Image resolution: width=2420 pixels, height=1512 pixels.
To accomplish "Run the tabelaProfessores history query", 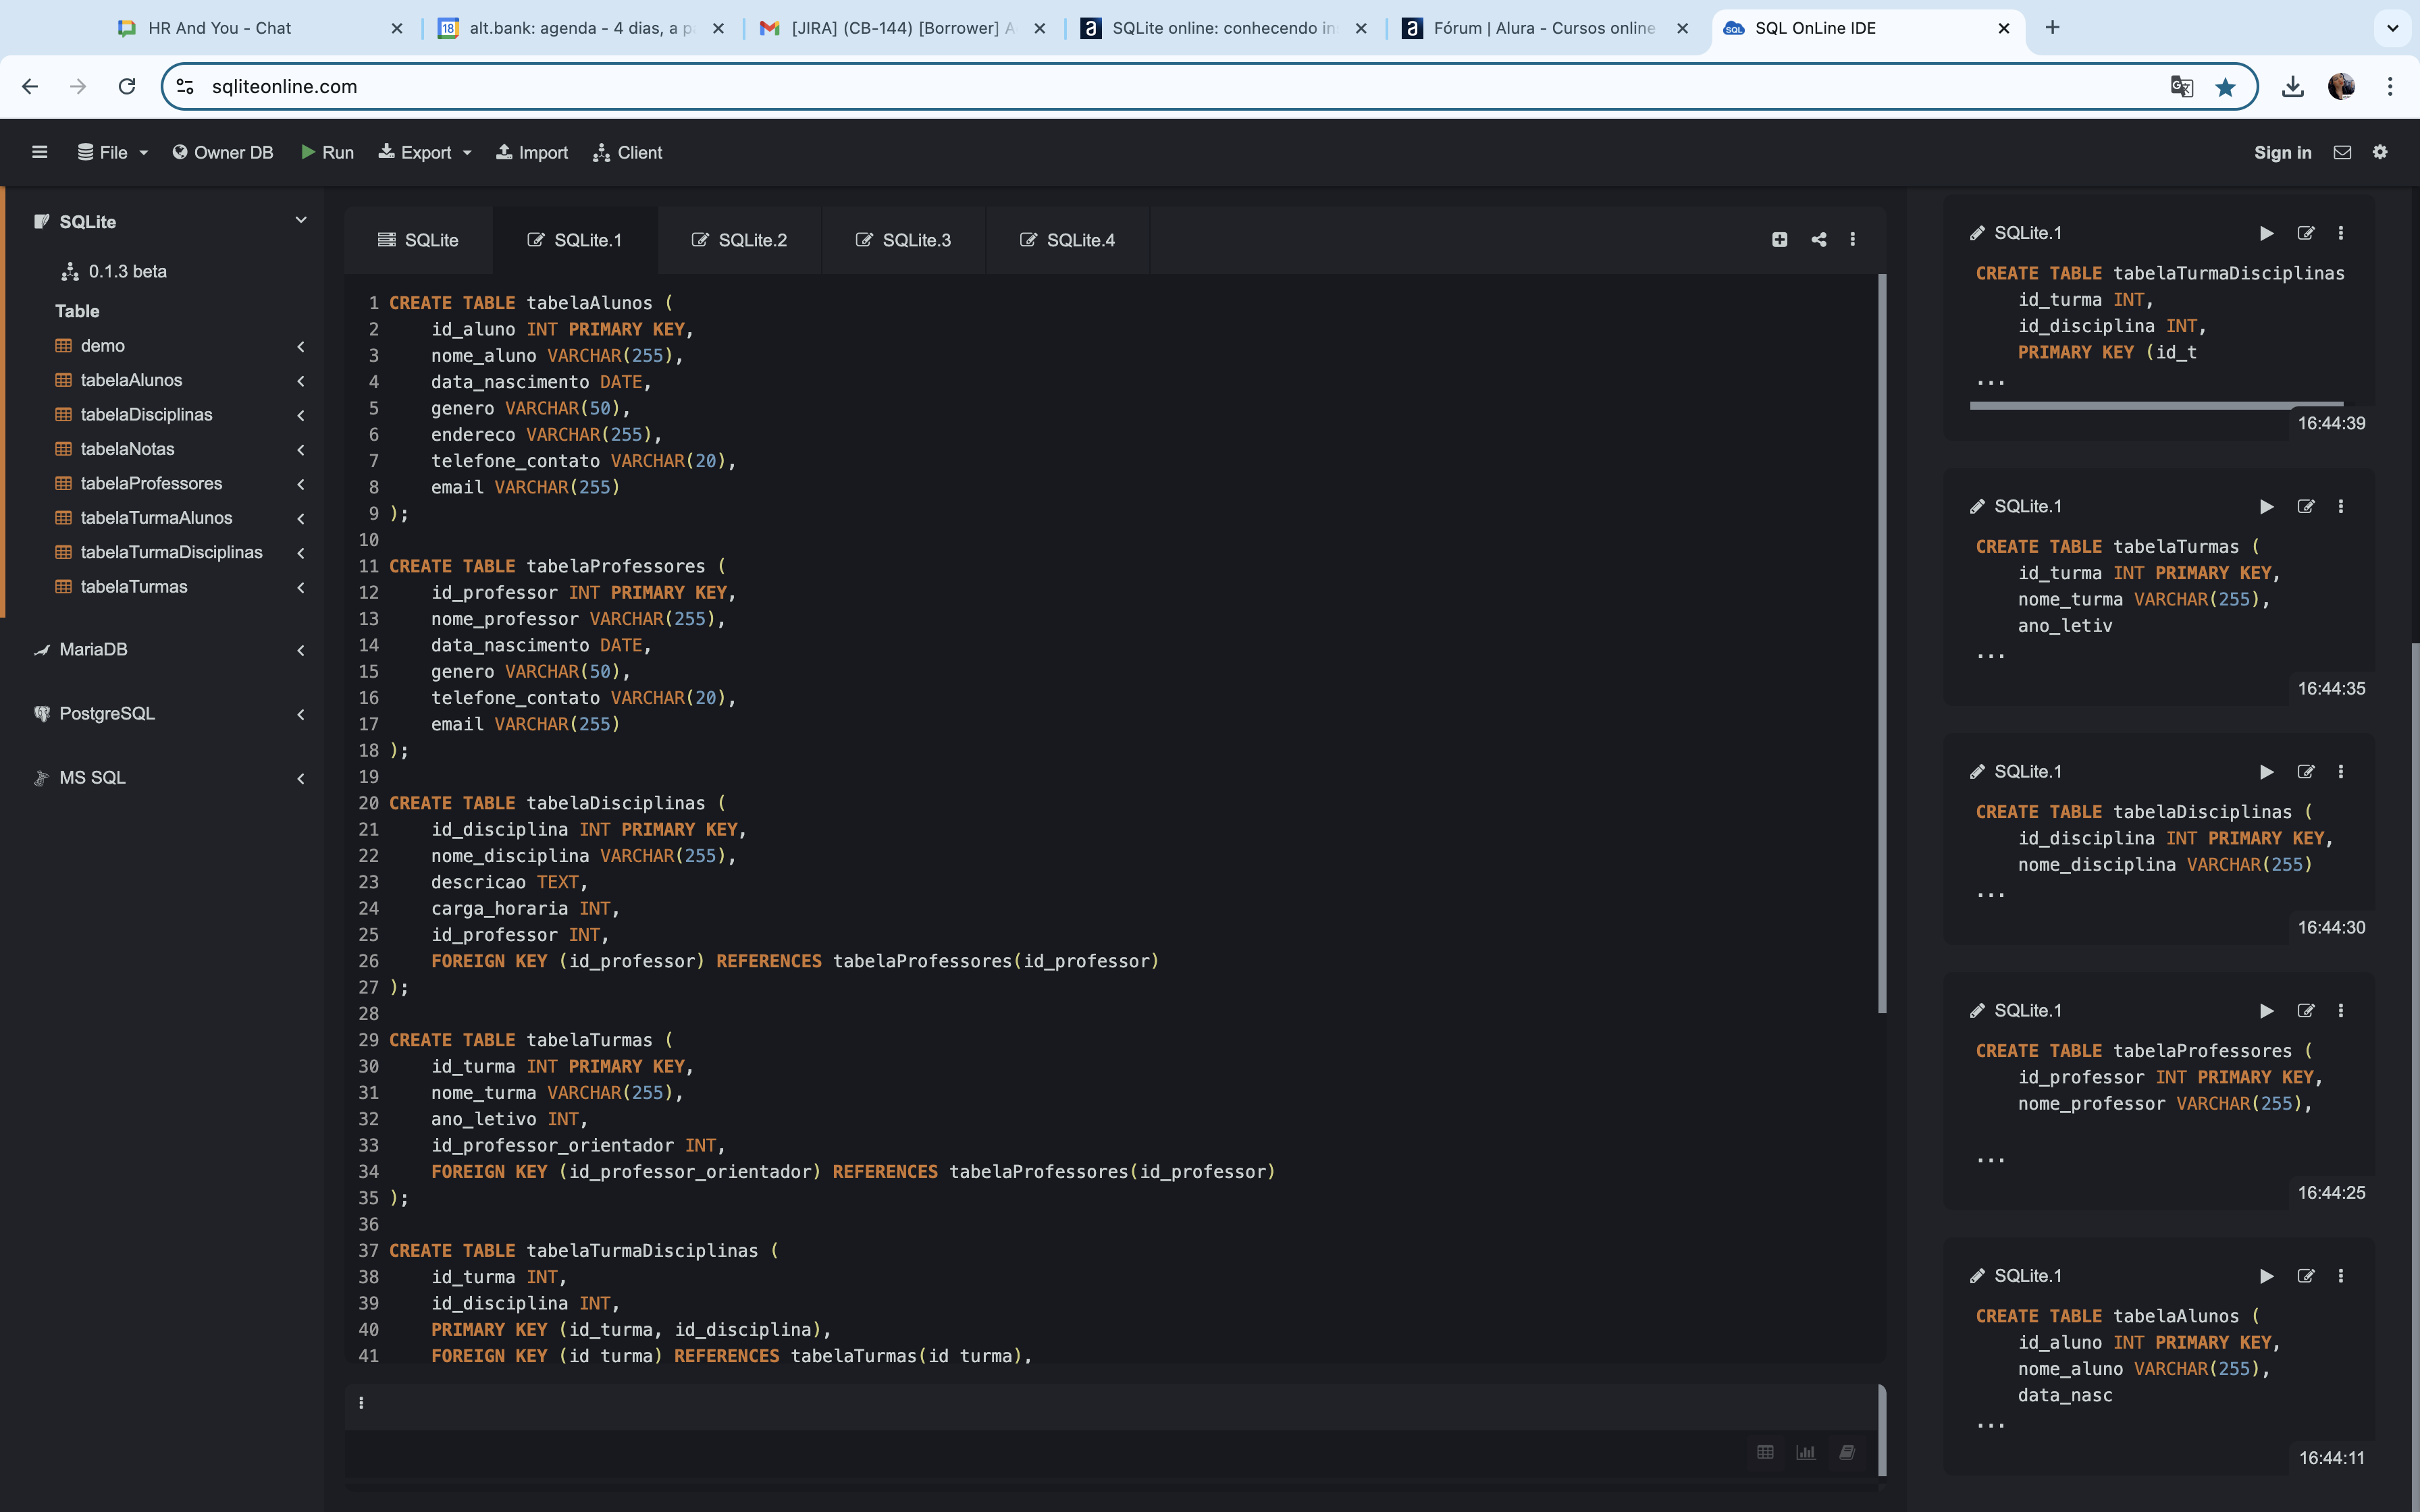I will point(2267,1011).
